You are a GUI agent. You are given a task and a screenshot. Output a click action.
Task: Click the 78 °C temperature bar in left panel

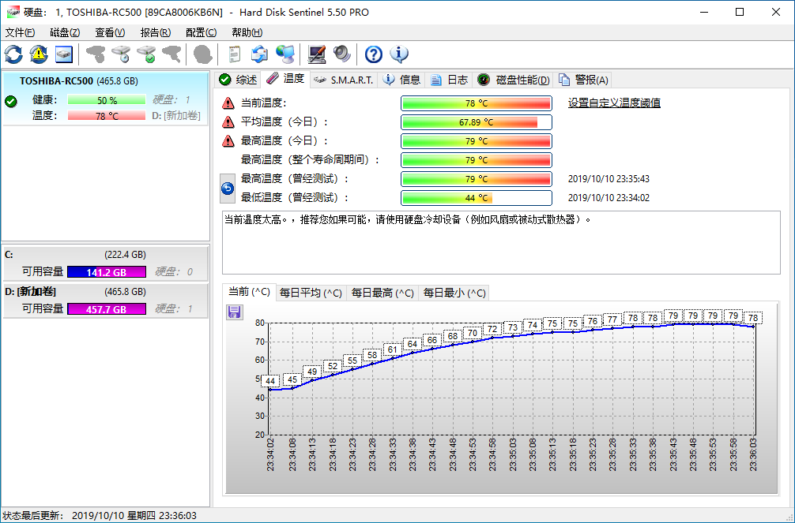coord(107,116)
